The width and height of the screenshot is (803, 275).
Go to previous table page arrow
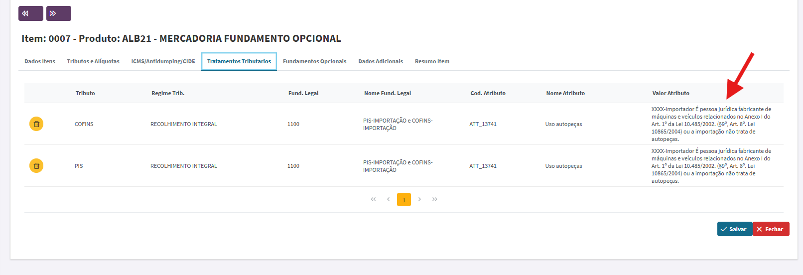tap(389, 199)
